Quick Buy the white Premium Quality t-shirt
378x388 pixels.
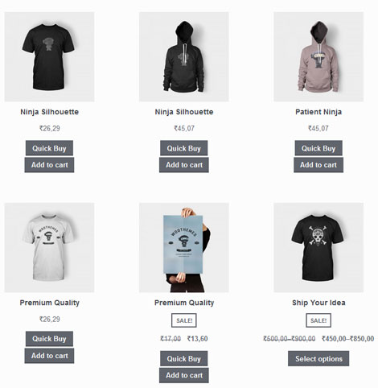pyautogui.click(x=49, y=339)
